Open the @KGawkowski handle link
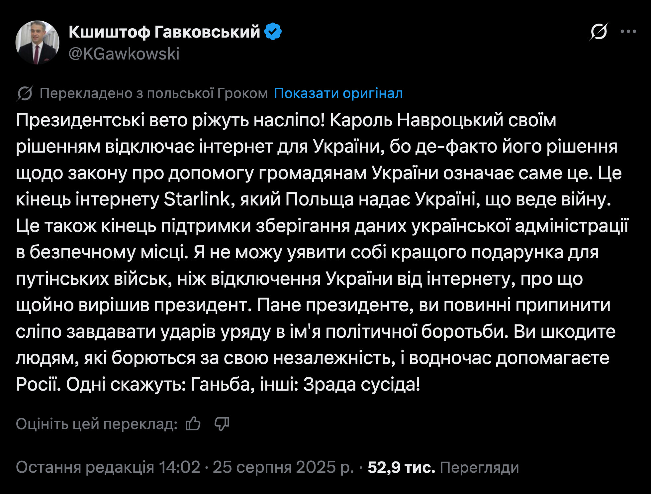The height and width of the screenshot is (494, 651). click(124, 54)
